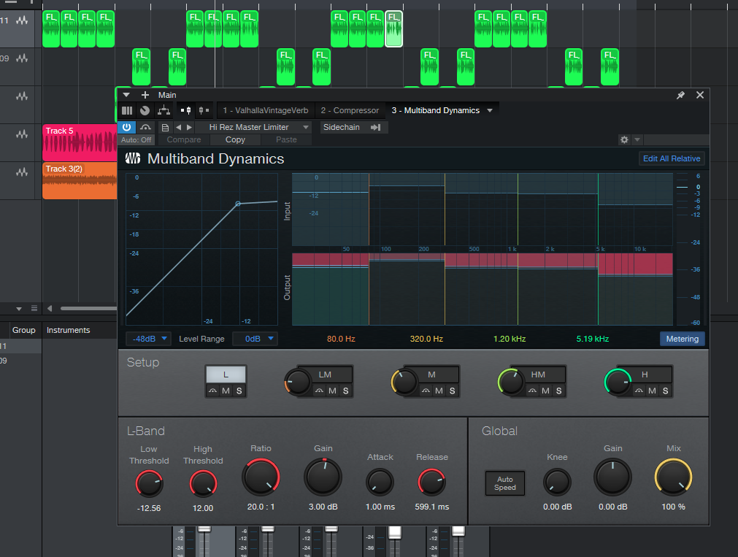Click the L-Band Low Threshold knob
738x557 pixels.
click(149, 483)
